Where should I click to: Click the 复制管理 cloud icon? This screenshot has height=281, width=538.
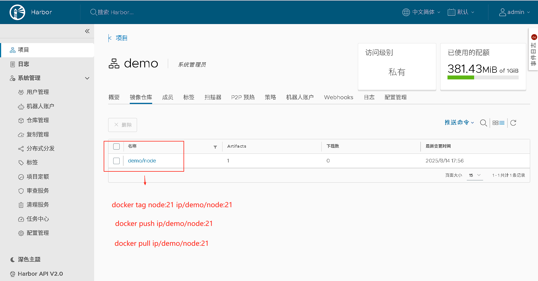tap(21, 135)
